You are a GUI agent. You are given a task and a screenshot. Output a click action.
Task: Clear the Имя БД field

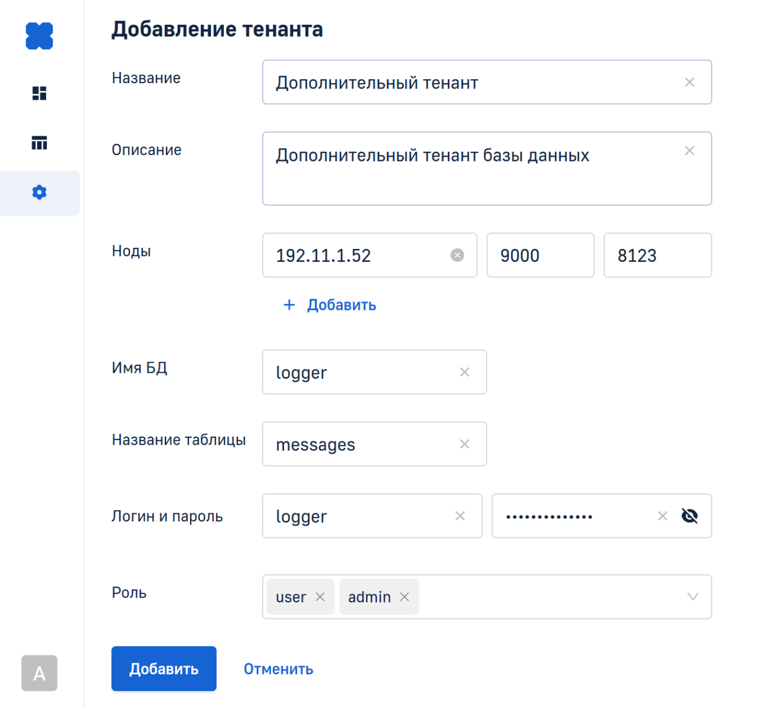[465, 372]
